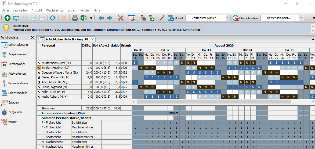
Task: Print the shift plan via printer icon
Action: point(75,18)
